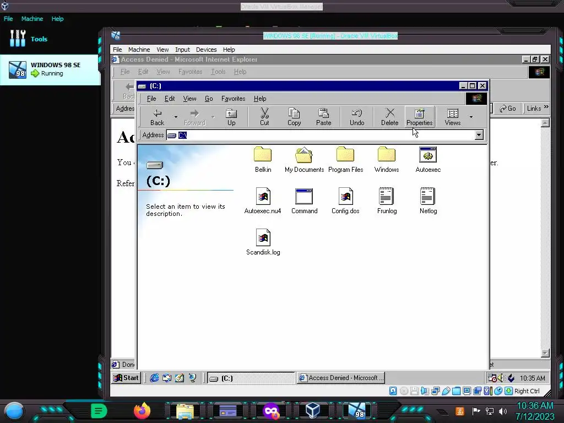
Task: Click the Go button in Internet Explorer
Action: pos(507,109)
